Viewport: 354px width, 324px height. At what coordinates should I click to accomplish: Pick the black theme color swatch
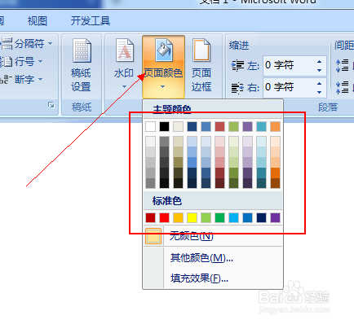coord(164,127)
